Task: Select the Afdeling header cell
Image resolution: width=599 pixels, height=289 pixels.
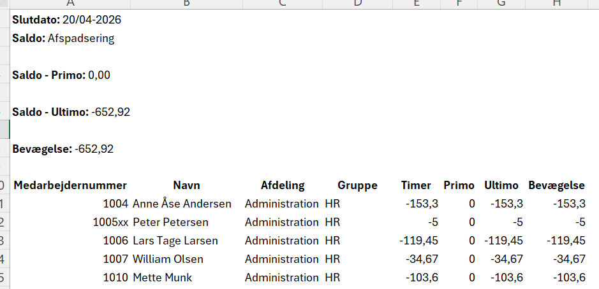Action: pyautogui.click(x=282, y=186)
